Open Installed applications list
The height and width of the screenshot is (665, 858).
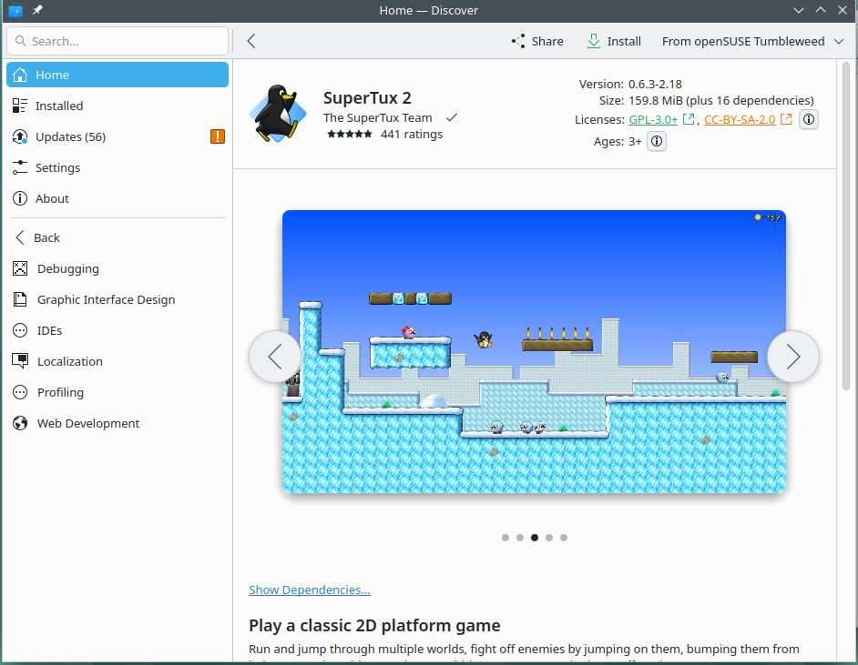click(x=117, y=106)
